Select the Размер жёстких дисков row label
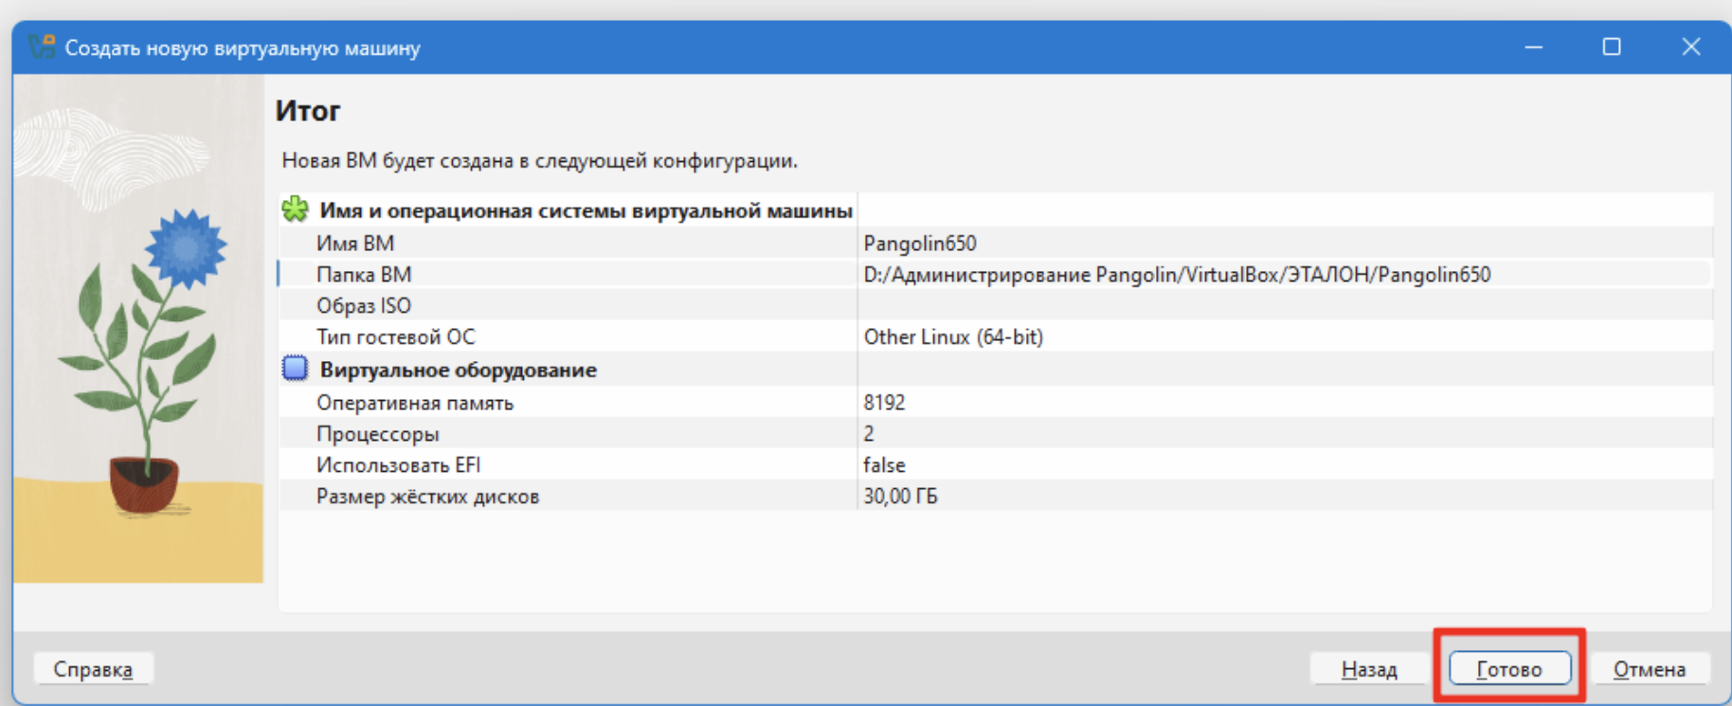 tap(427, 497)
